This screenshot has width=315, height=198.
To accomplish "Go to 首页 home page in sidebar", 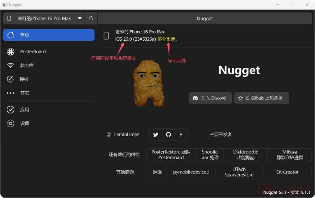I will (49, 35).
